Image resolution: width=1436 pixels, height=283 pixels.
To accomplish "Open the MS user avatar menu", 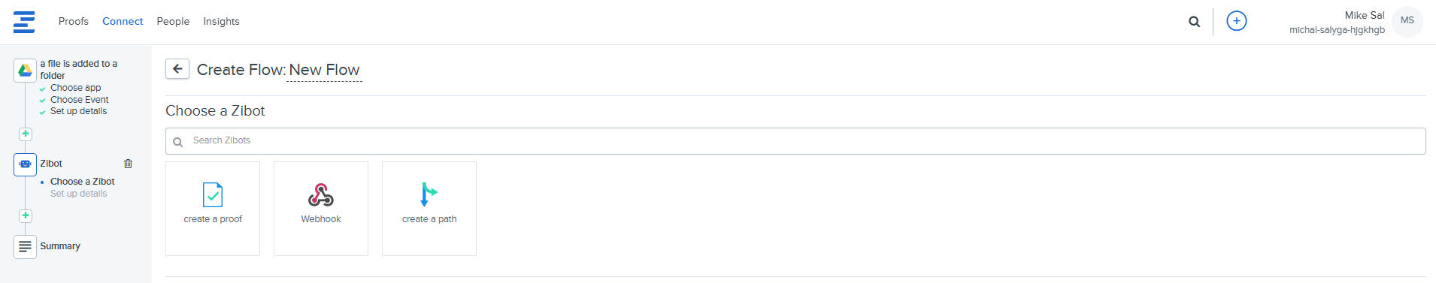I will tap(1407, 21).
